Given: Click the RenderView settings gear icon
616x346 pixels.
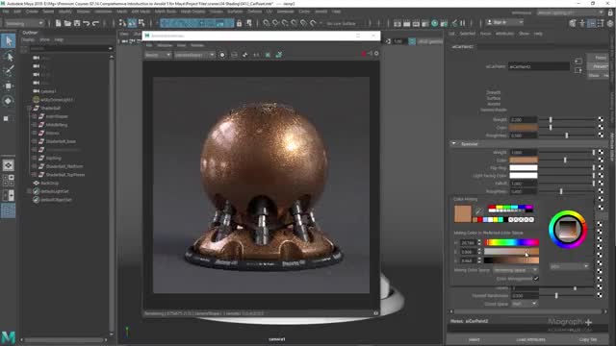Looking at the screenshot, I should click(376, 54).
